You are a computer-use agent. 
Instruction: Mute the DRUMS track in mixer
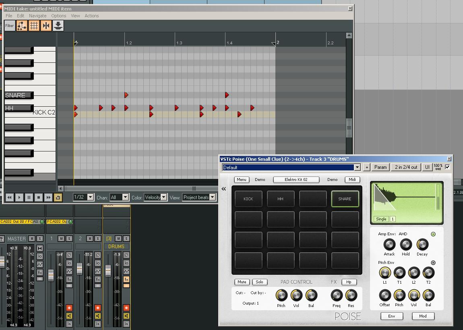coord(118,239)
